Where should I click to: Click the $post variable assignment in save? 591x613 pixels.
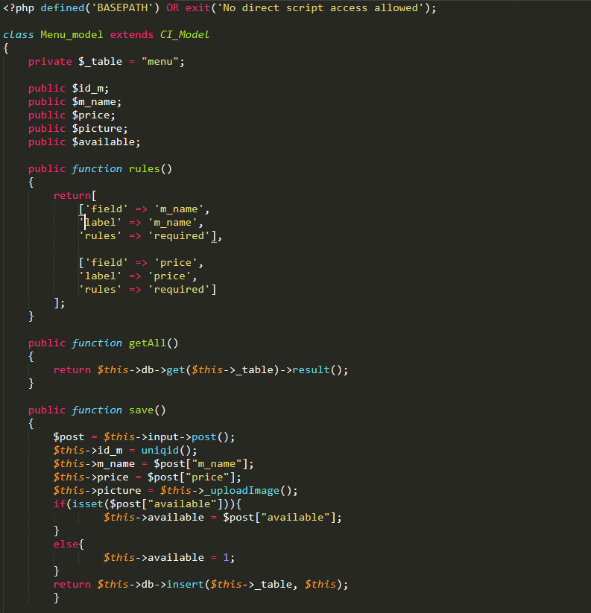point(69,437)
